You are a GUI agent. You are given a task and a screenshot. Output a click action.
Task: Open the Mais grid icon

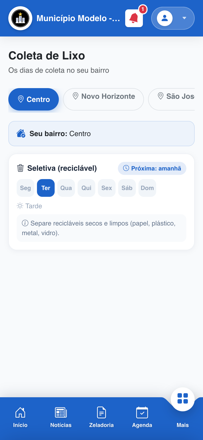click(183, 399)
